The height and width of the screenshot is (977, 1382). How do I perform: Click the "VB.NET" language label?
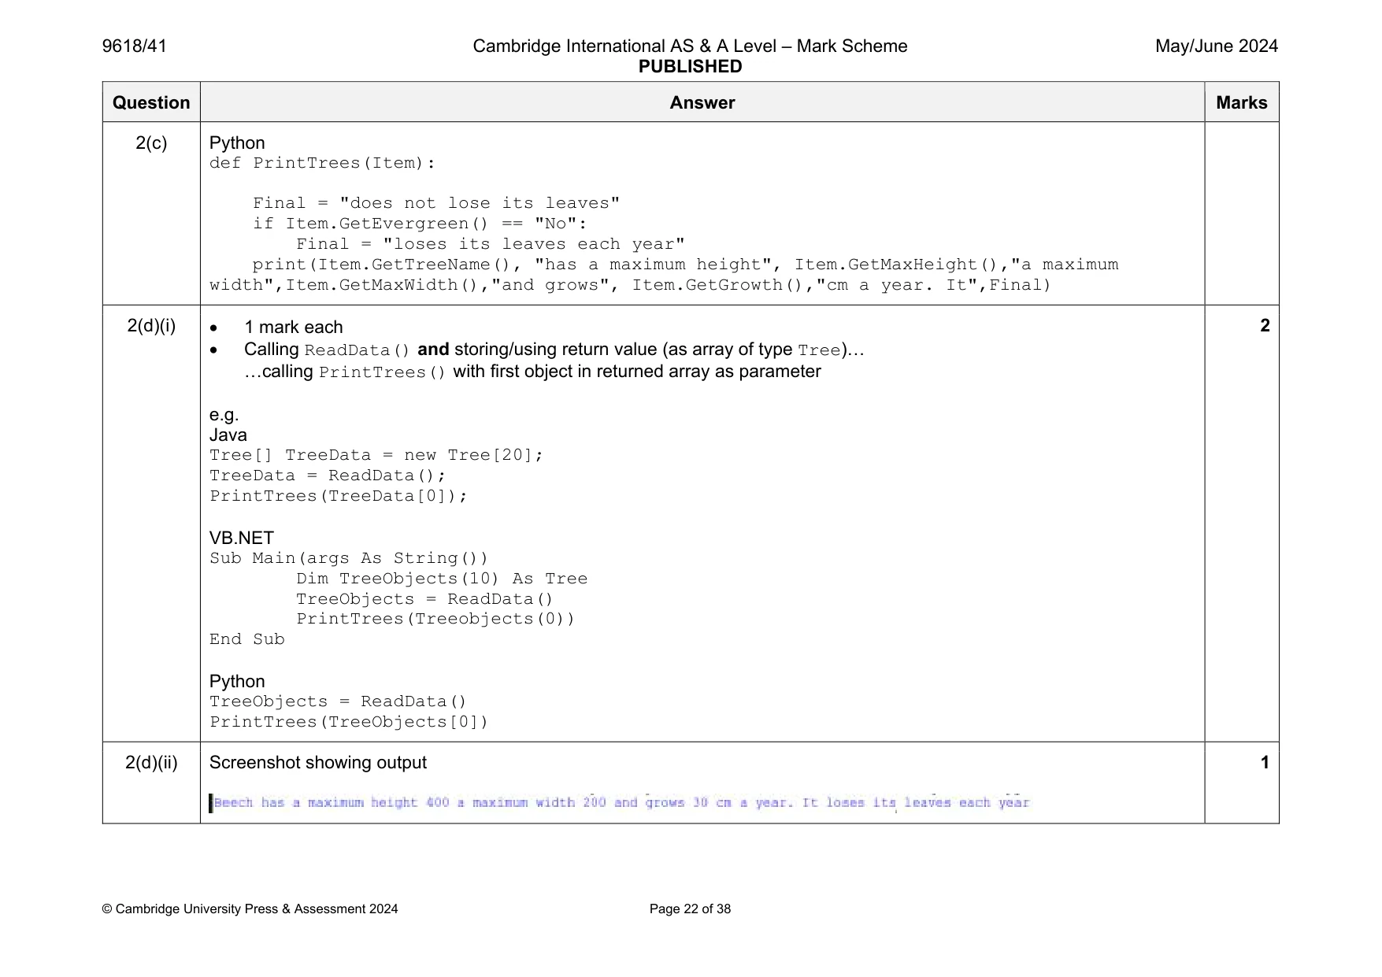[242, 538]
